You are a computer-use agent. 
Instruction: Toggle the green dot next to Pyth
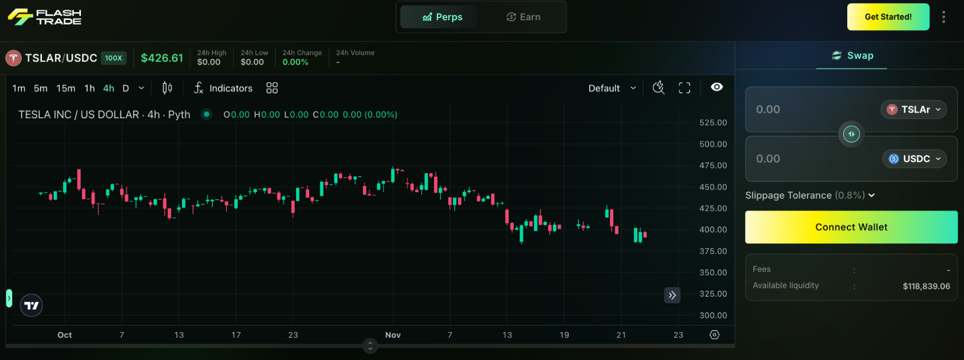[206, 114]
